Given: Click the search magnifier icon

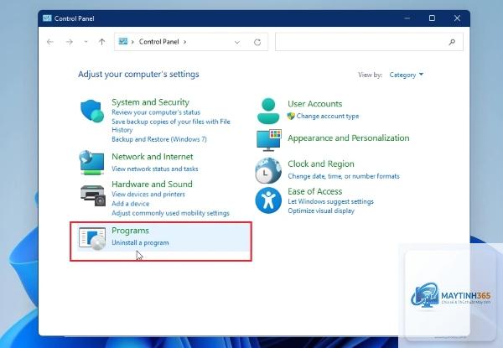Looking at the screenshot, I should (452, 42).
